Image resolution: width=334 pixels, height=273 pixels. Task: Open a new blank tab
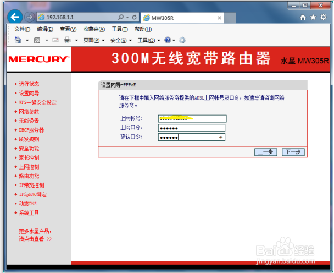[x=230, y=18]
